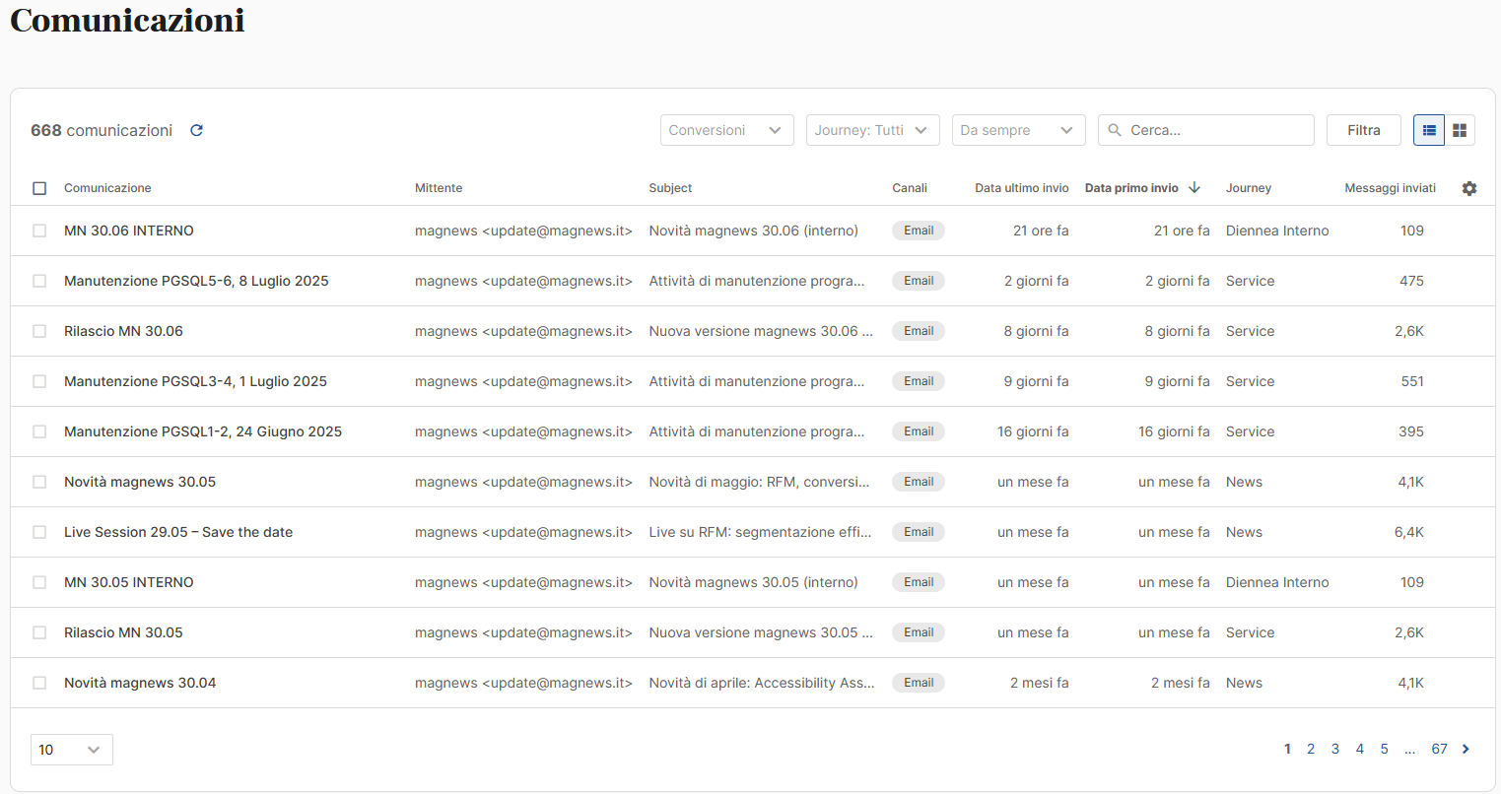Switch to list view layout
This screenshot has height=794, width=1501.
coord(1429,130)
